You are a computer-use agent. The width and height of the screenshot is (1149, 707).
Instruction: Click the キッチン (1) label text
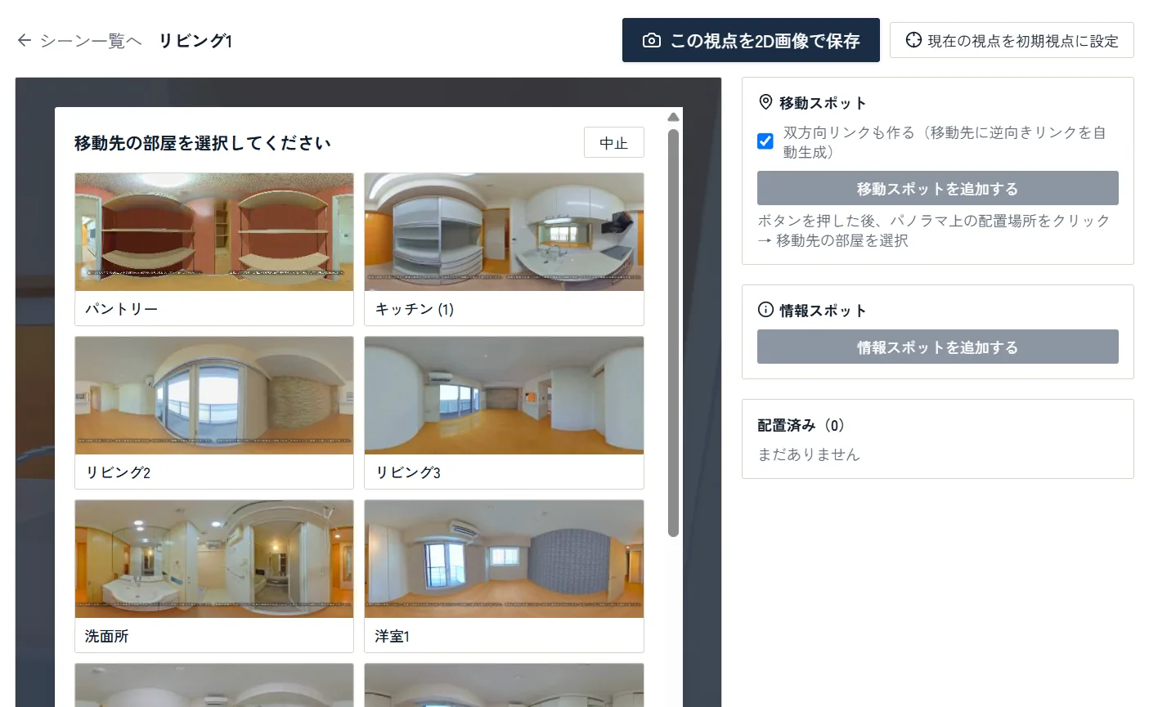point(415,309)
